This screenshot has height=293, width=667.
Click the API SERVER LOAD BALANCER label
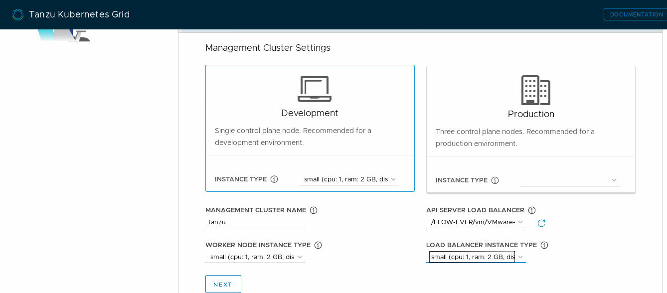(x=475, y=210)
